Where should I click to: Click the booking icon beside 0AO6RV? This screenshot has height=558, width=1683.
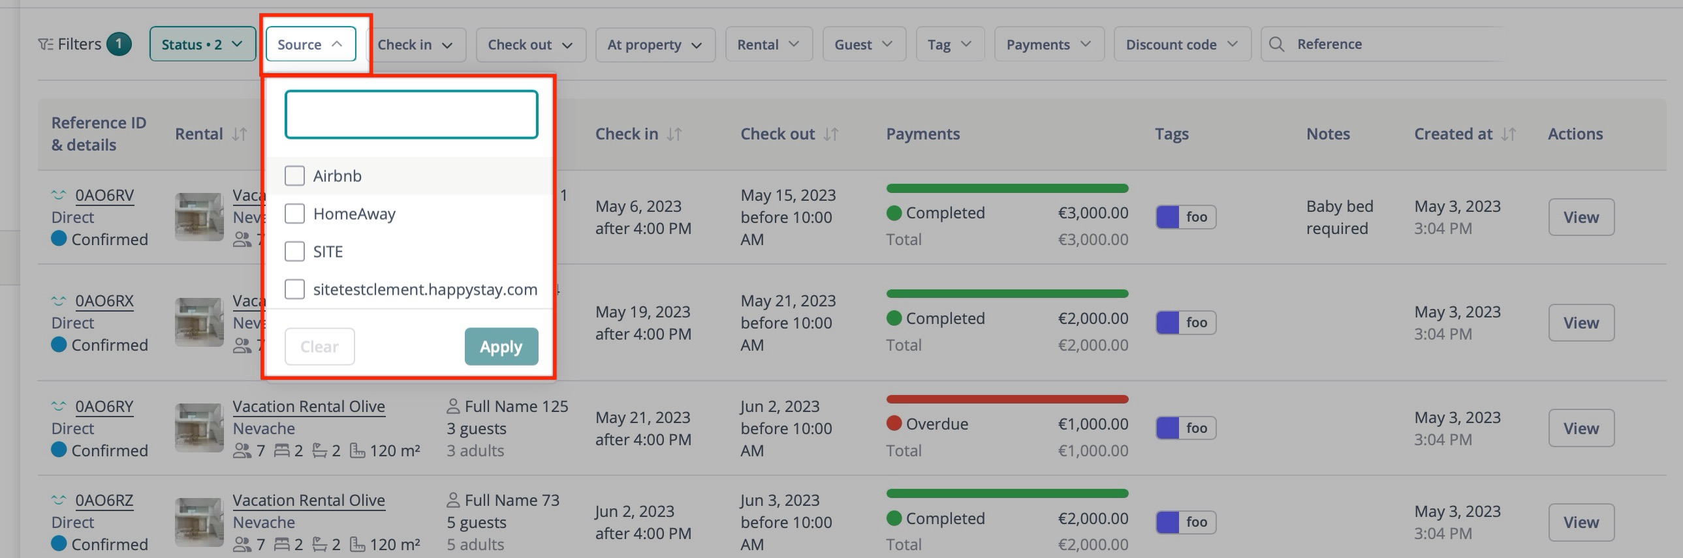(59, 195)
